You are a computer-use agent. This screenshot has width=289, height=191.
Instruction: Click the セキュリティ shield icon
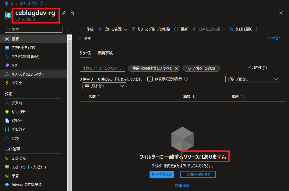7,112
